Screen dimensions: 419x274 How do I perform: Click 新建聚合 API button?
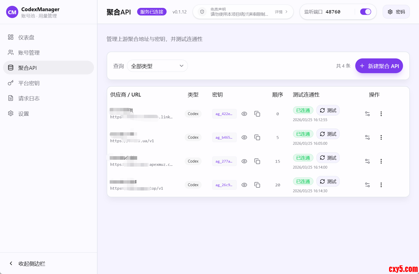(379, 66)
